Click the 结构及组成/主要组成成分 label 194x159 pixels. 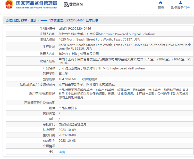pyautogui.click(x=38, y=85)
